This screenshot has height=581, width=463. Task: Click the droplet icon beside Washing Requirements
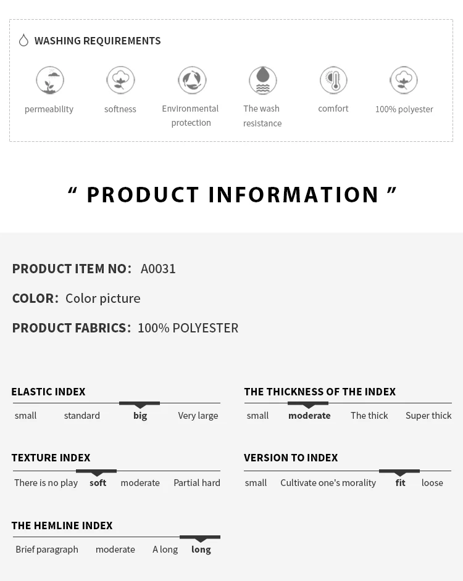tap(23, 41)
